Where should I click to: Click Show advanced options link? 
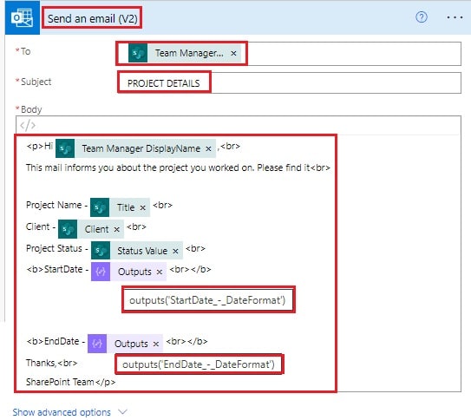pos(62,412)
